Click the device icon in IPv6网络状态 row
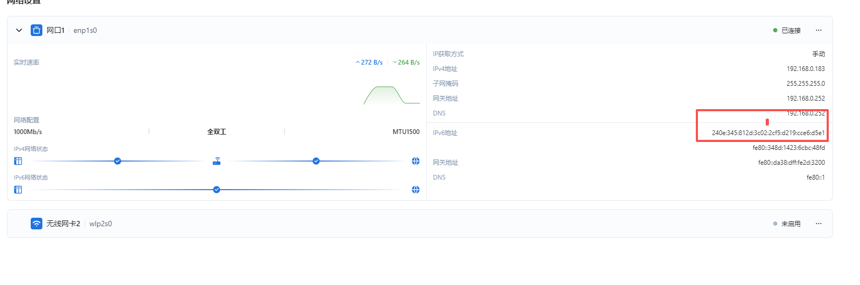Image resolution: width=860 pixels, height=285 pixels. (x=18, y=190)
